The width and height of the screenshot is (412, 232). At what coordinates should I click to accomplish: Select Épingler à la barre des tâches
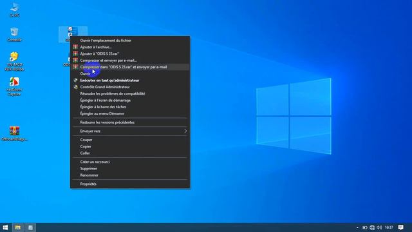point(130,107)
